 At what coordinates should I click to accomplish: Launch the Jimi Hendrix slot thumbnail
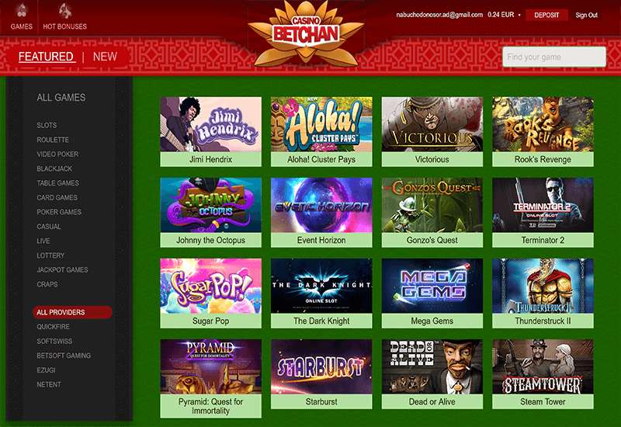[210, 124]
